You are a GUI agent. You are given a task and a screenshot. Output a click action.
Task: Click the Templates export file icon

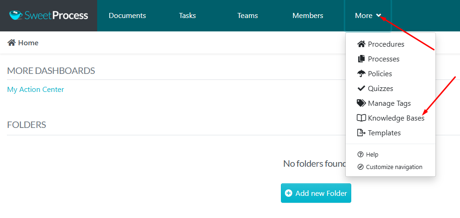(361, 133)
